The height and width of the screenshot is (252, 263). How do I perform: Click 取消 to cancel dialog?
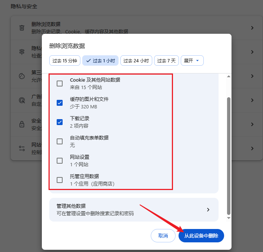(x=163, y=236)
